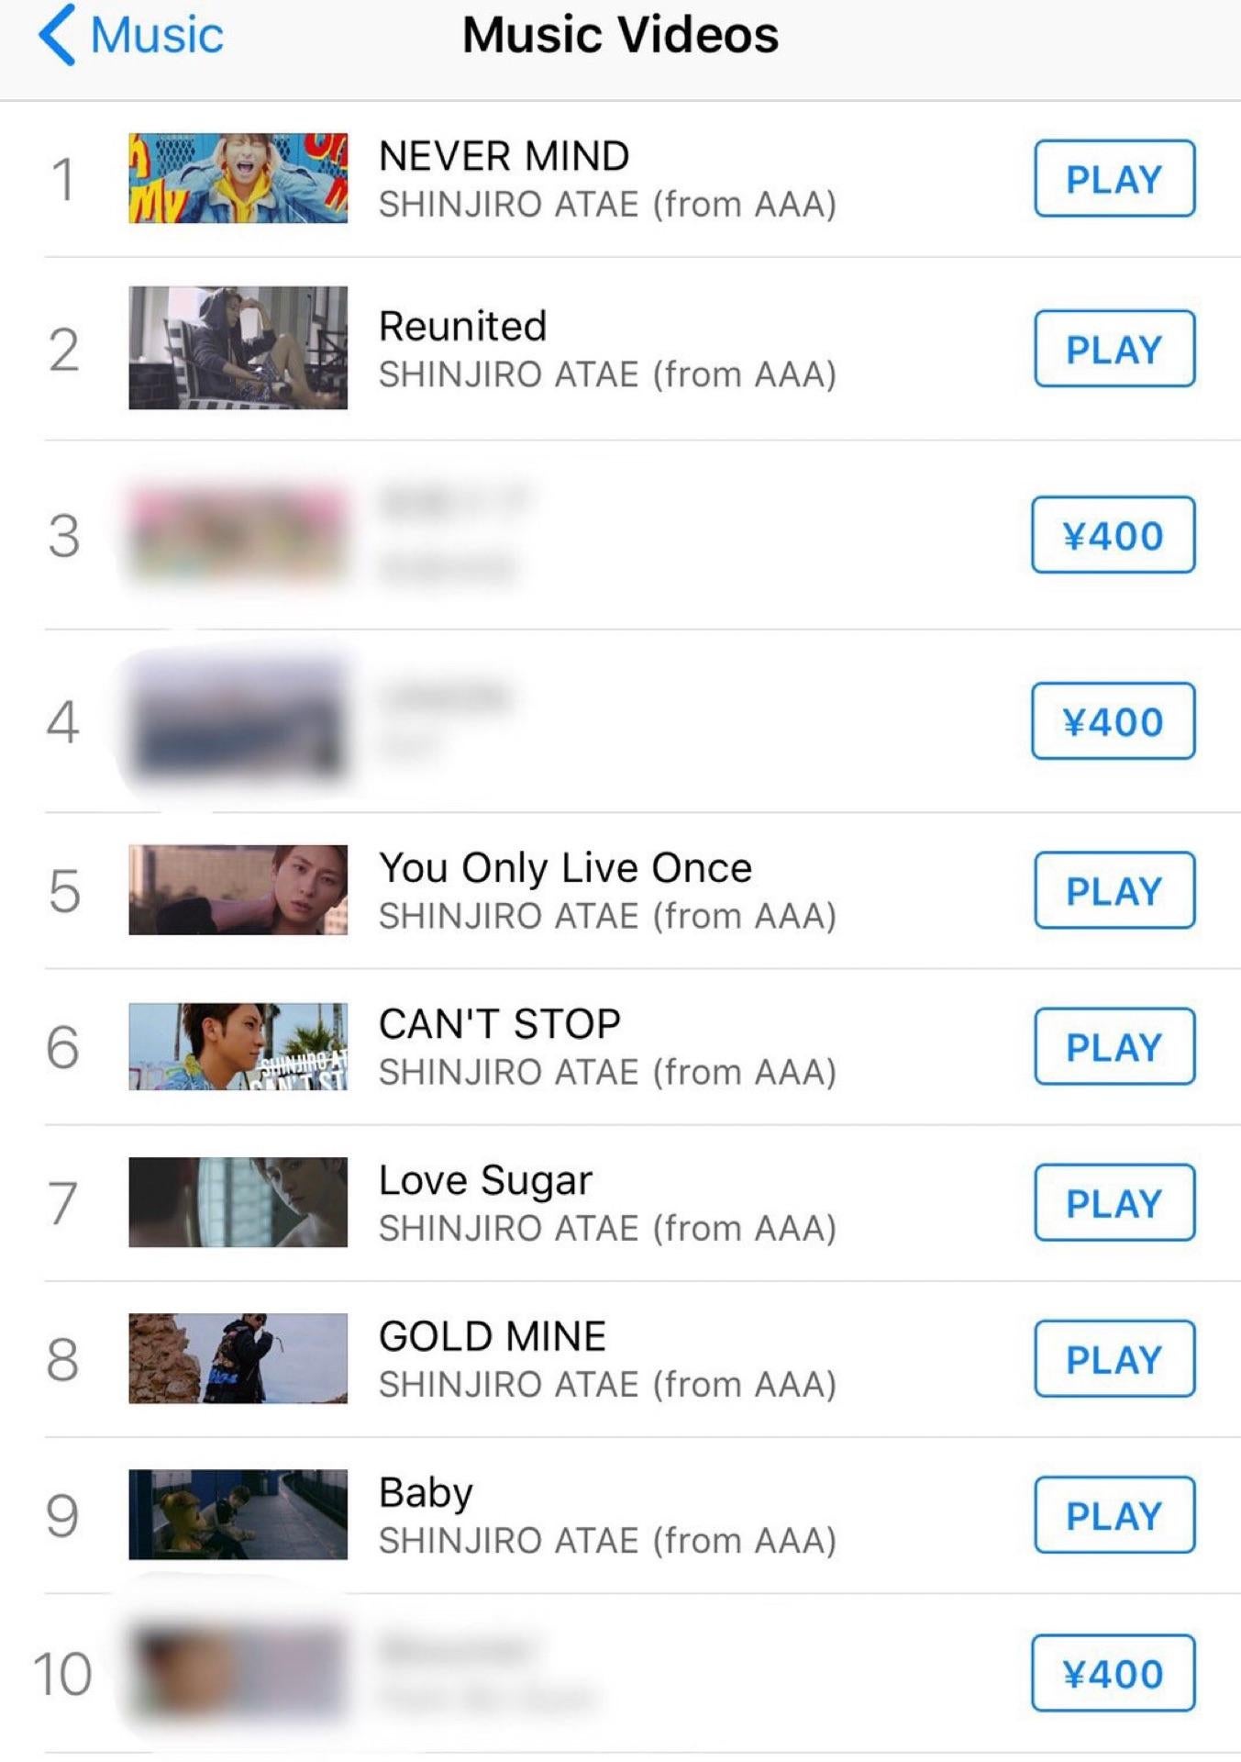Play the Reunited music video
The height and width of the screenshot is (1762, 1241).
(x=1114, y=350)
